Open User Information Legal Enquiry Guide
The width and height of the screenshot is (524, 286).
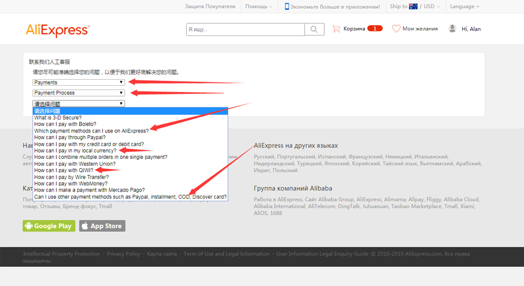(x=322, y=254)
